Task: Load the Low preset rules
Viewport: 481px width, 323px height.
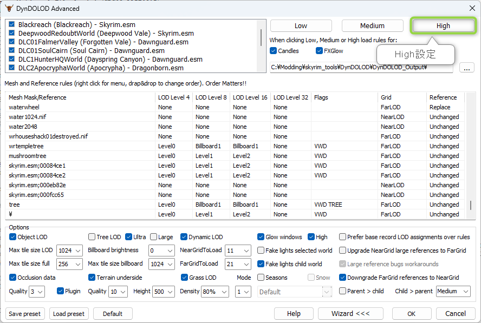Action: click(x=301, y=26)
